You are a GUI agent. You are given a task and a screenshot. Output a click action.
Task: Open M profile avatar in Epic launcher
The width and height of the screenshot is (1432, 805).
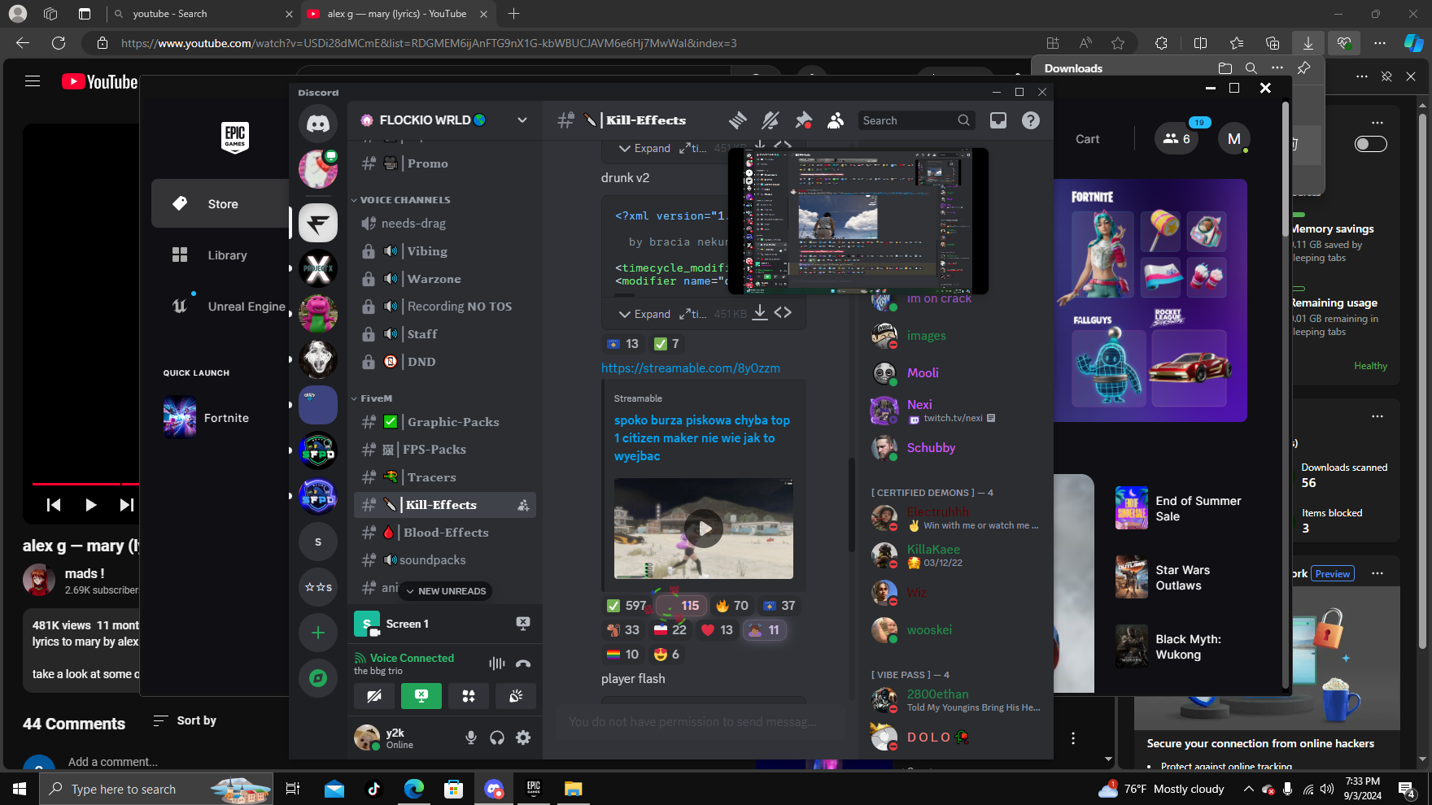pos(1234,139)
